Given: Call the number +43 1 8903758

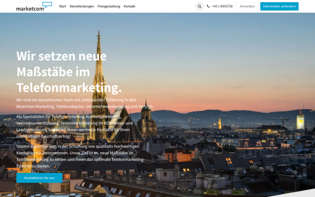Looking at the screenshot, I should tap(222, 6).
